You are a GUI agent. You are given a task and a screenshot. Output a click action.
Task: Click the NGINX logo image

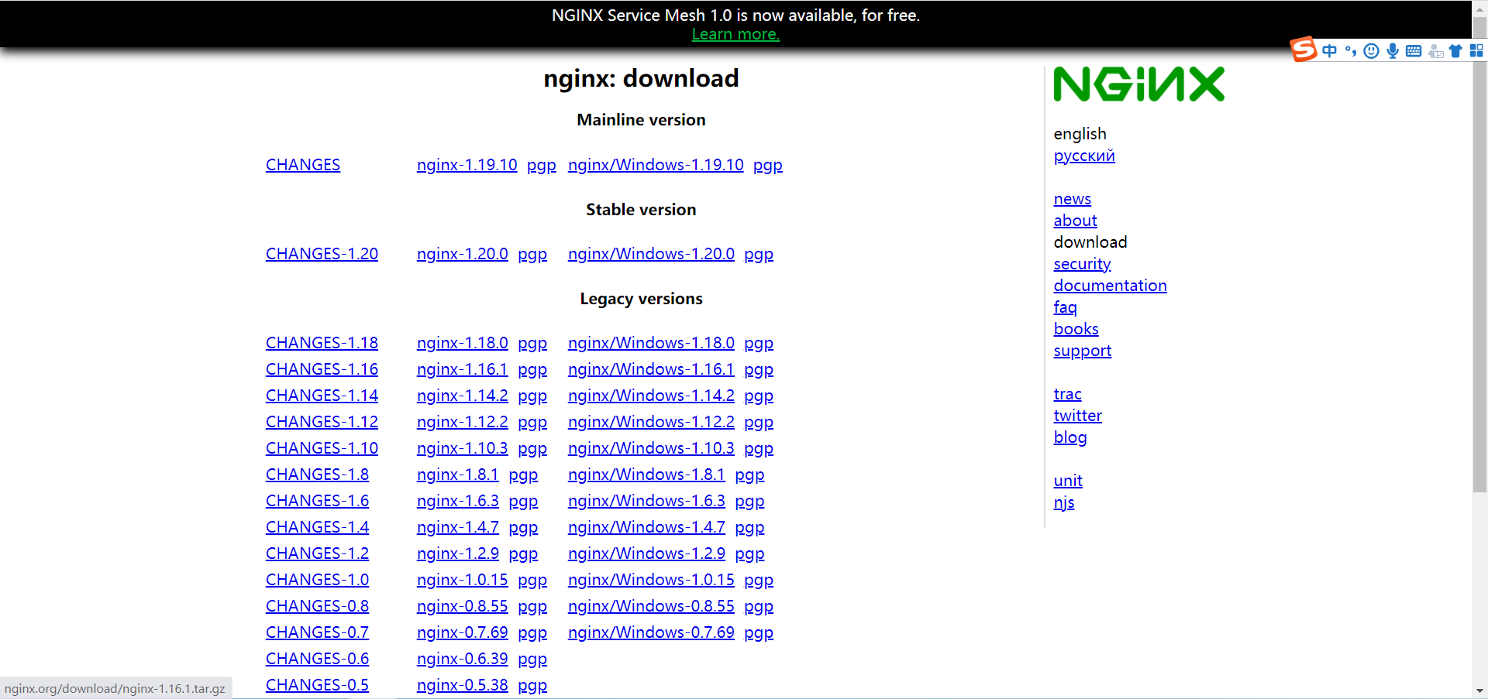tap(1138, 84)
